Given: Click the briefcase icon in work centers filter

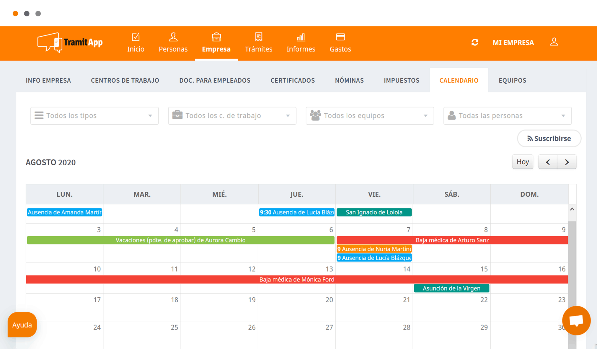Looking at the screenshot, I should point(177,115).
